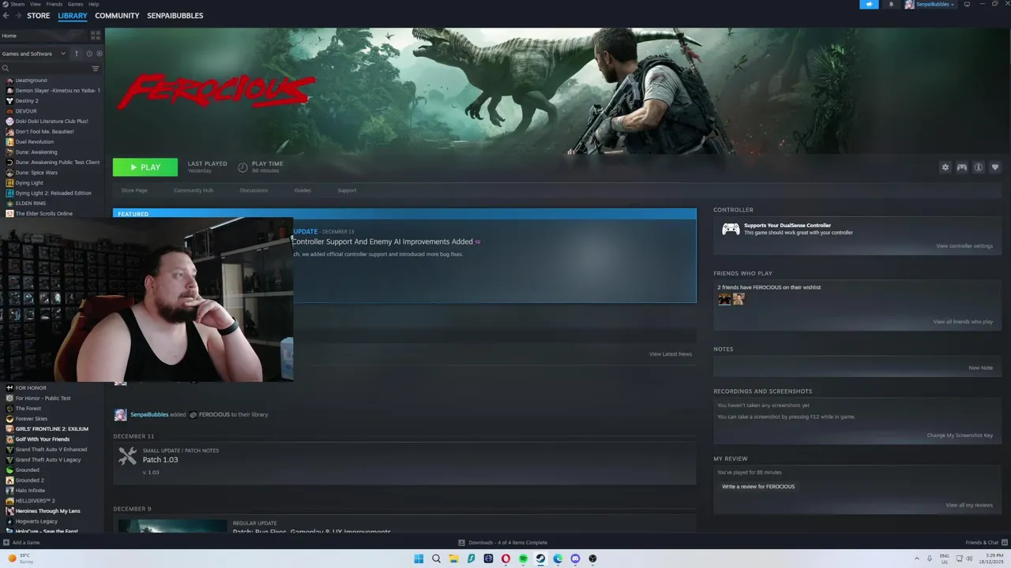
Task: Open the Patch 1.03 update entry
Action: click(x=404, y=463)
